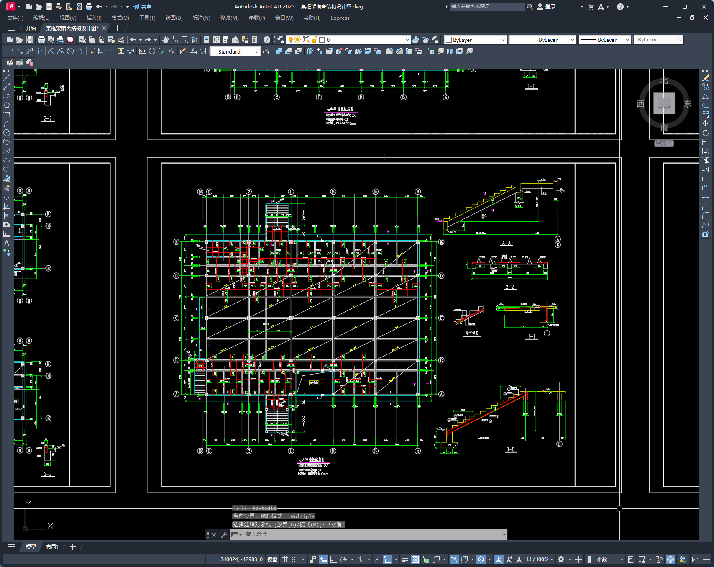The width and height of the screenshot is (714, 567).
Task: Select the Line tool in draw toolbar
Action: [x=7, y=77]
